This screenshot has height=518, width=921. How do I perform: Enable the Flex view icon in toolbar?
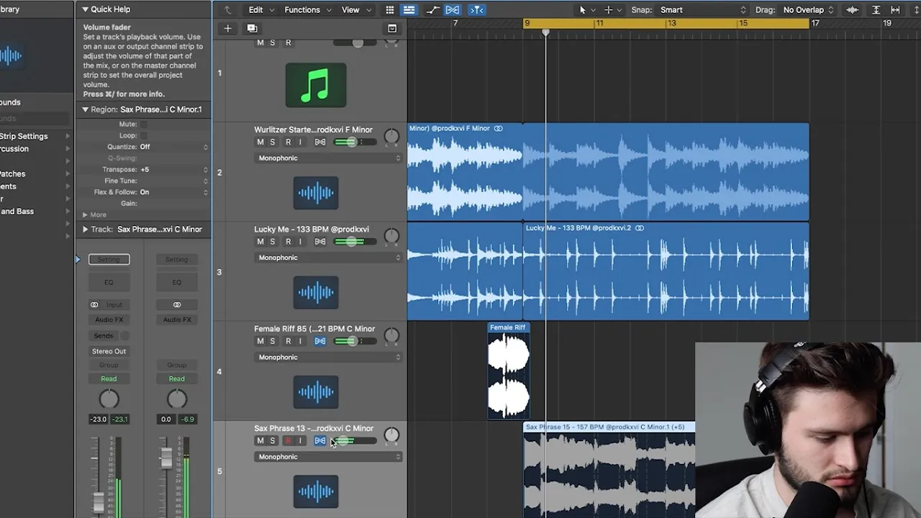[x=453, y=10]
